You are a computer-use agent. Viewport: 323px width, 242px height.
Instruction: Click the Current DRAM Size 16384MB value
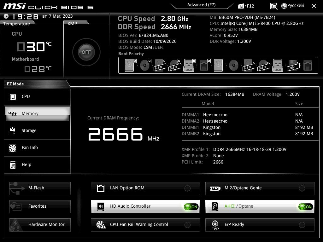[x=235, y=95]
